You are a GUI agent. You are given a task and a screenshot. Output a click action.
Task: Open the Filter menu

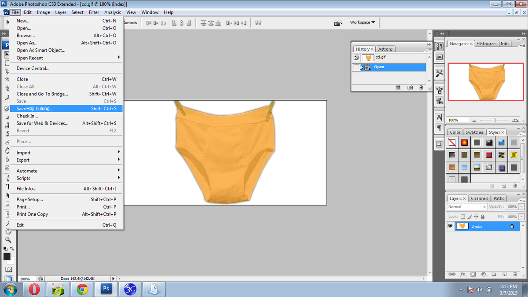coord(94,12)
